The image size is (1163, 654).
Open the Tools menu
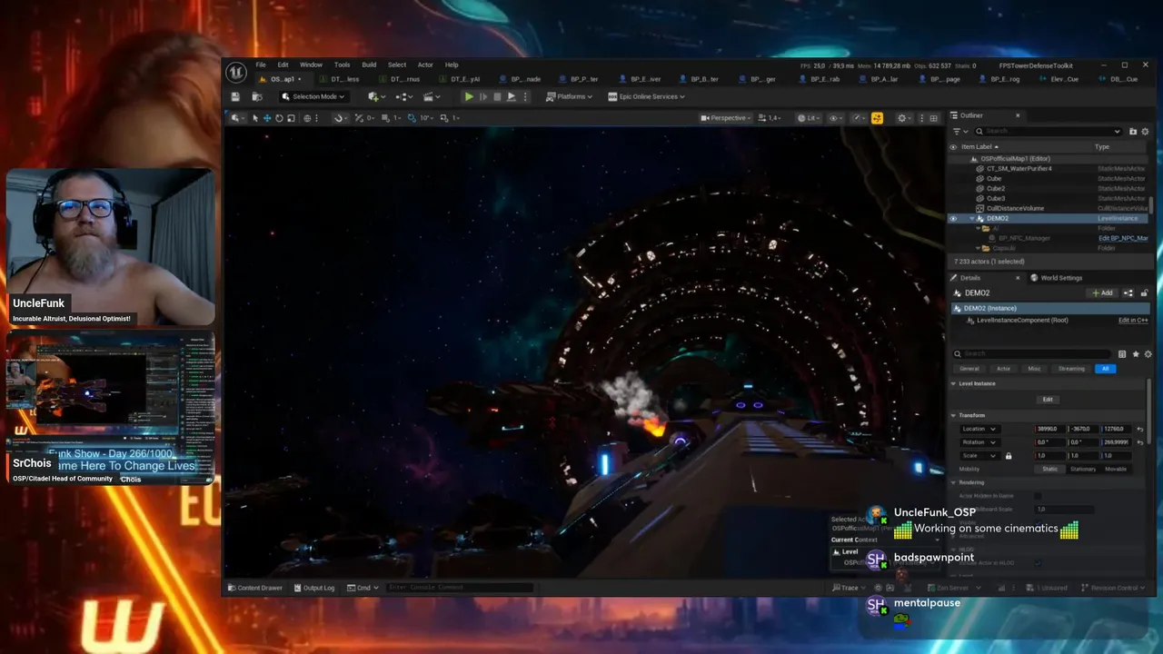click(342, 64)
